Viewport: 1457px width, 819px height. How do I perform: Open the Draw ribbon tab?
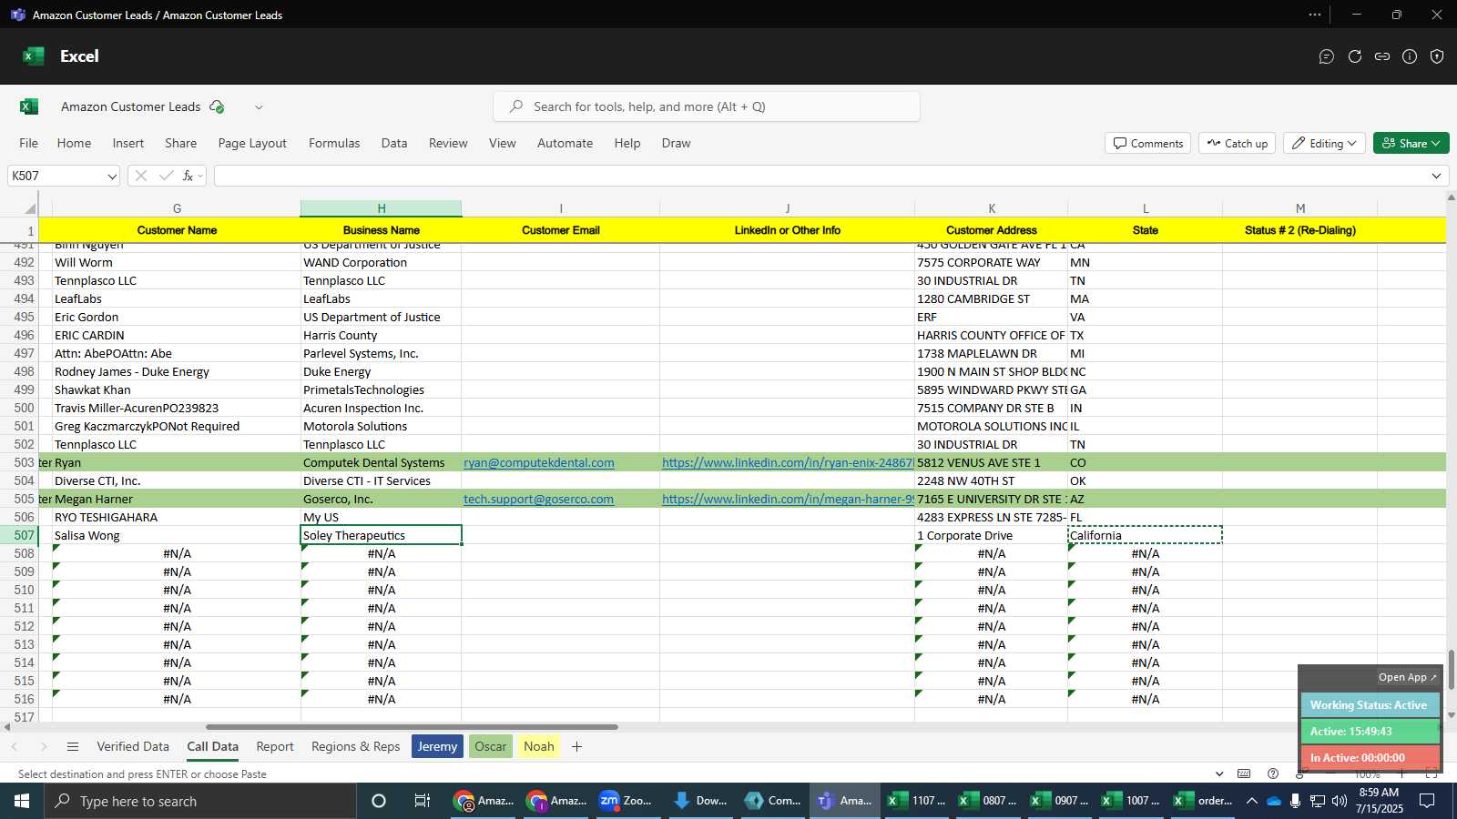click(676, 143)
